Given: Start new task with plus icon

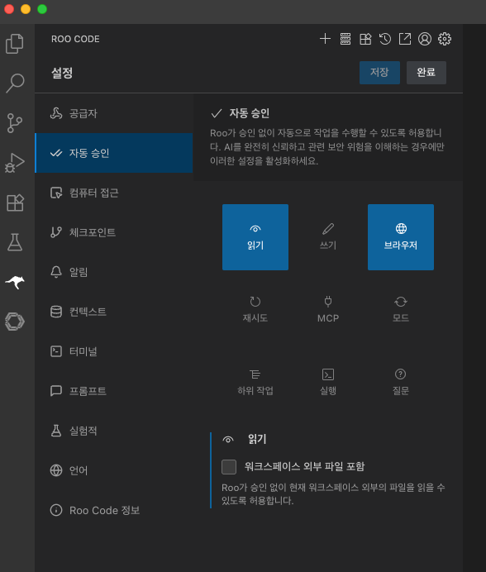Looking at the screenshot, I should (x=325, y=39).
